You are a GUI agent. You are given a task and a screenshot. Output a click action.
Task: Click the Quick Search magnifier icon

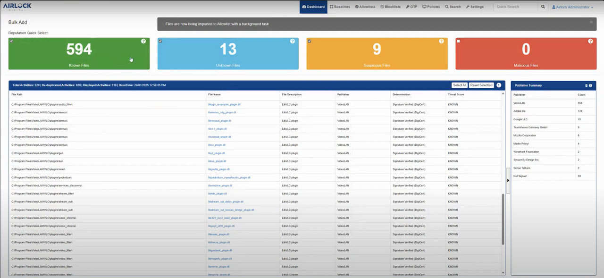543,7
